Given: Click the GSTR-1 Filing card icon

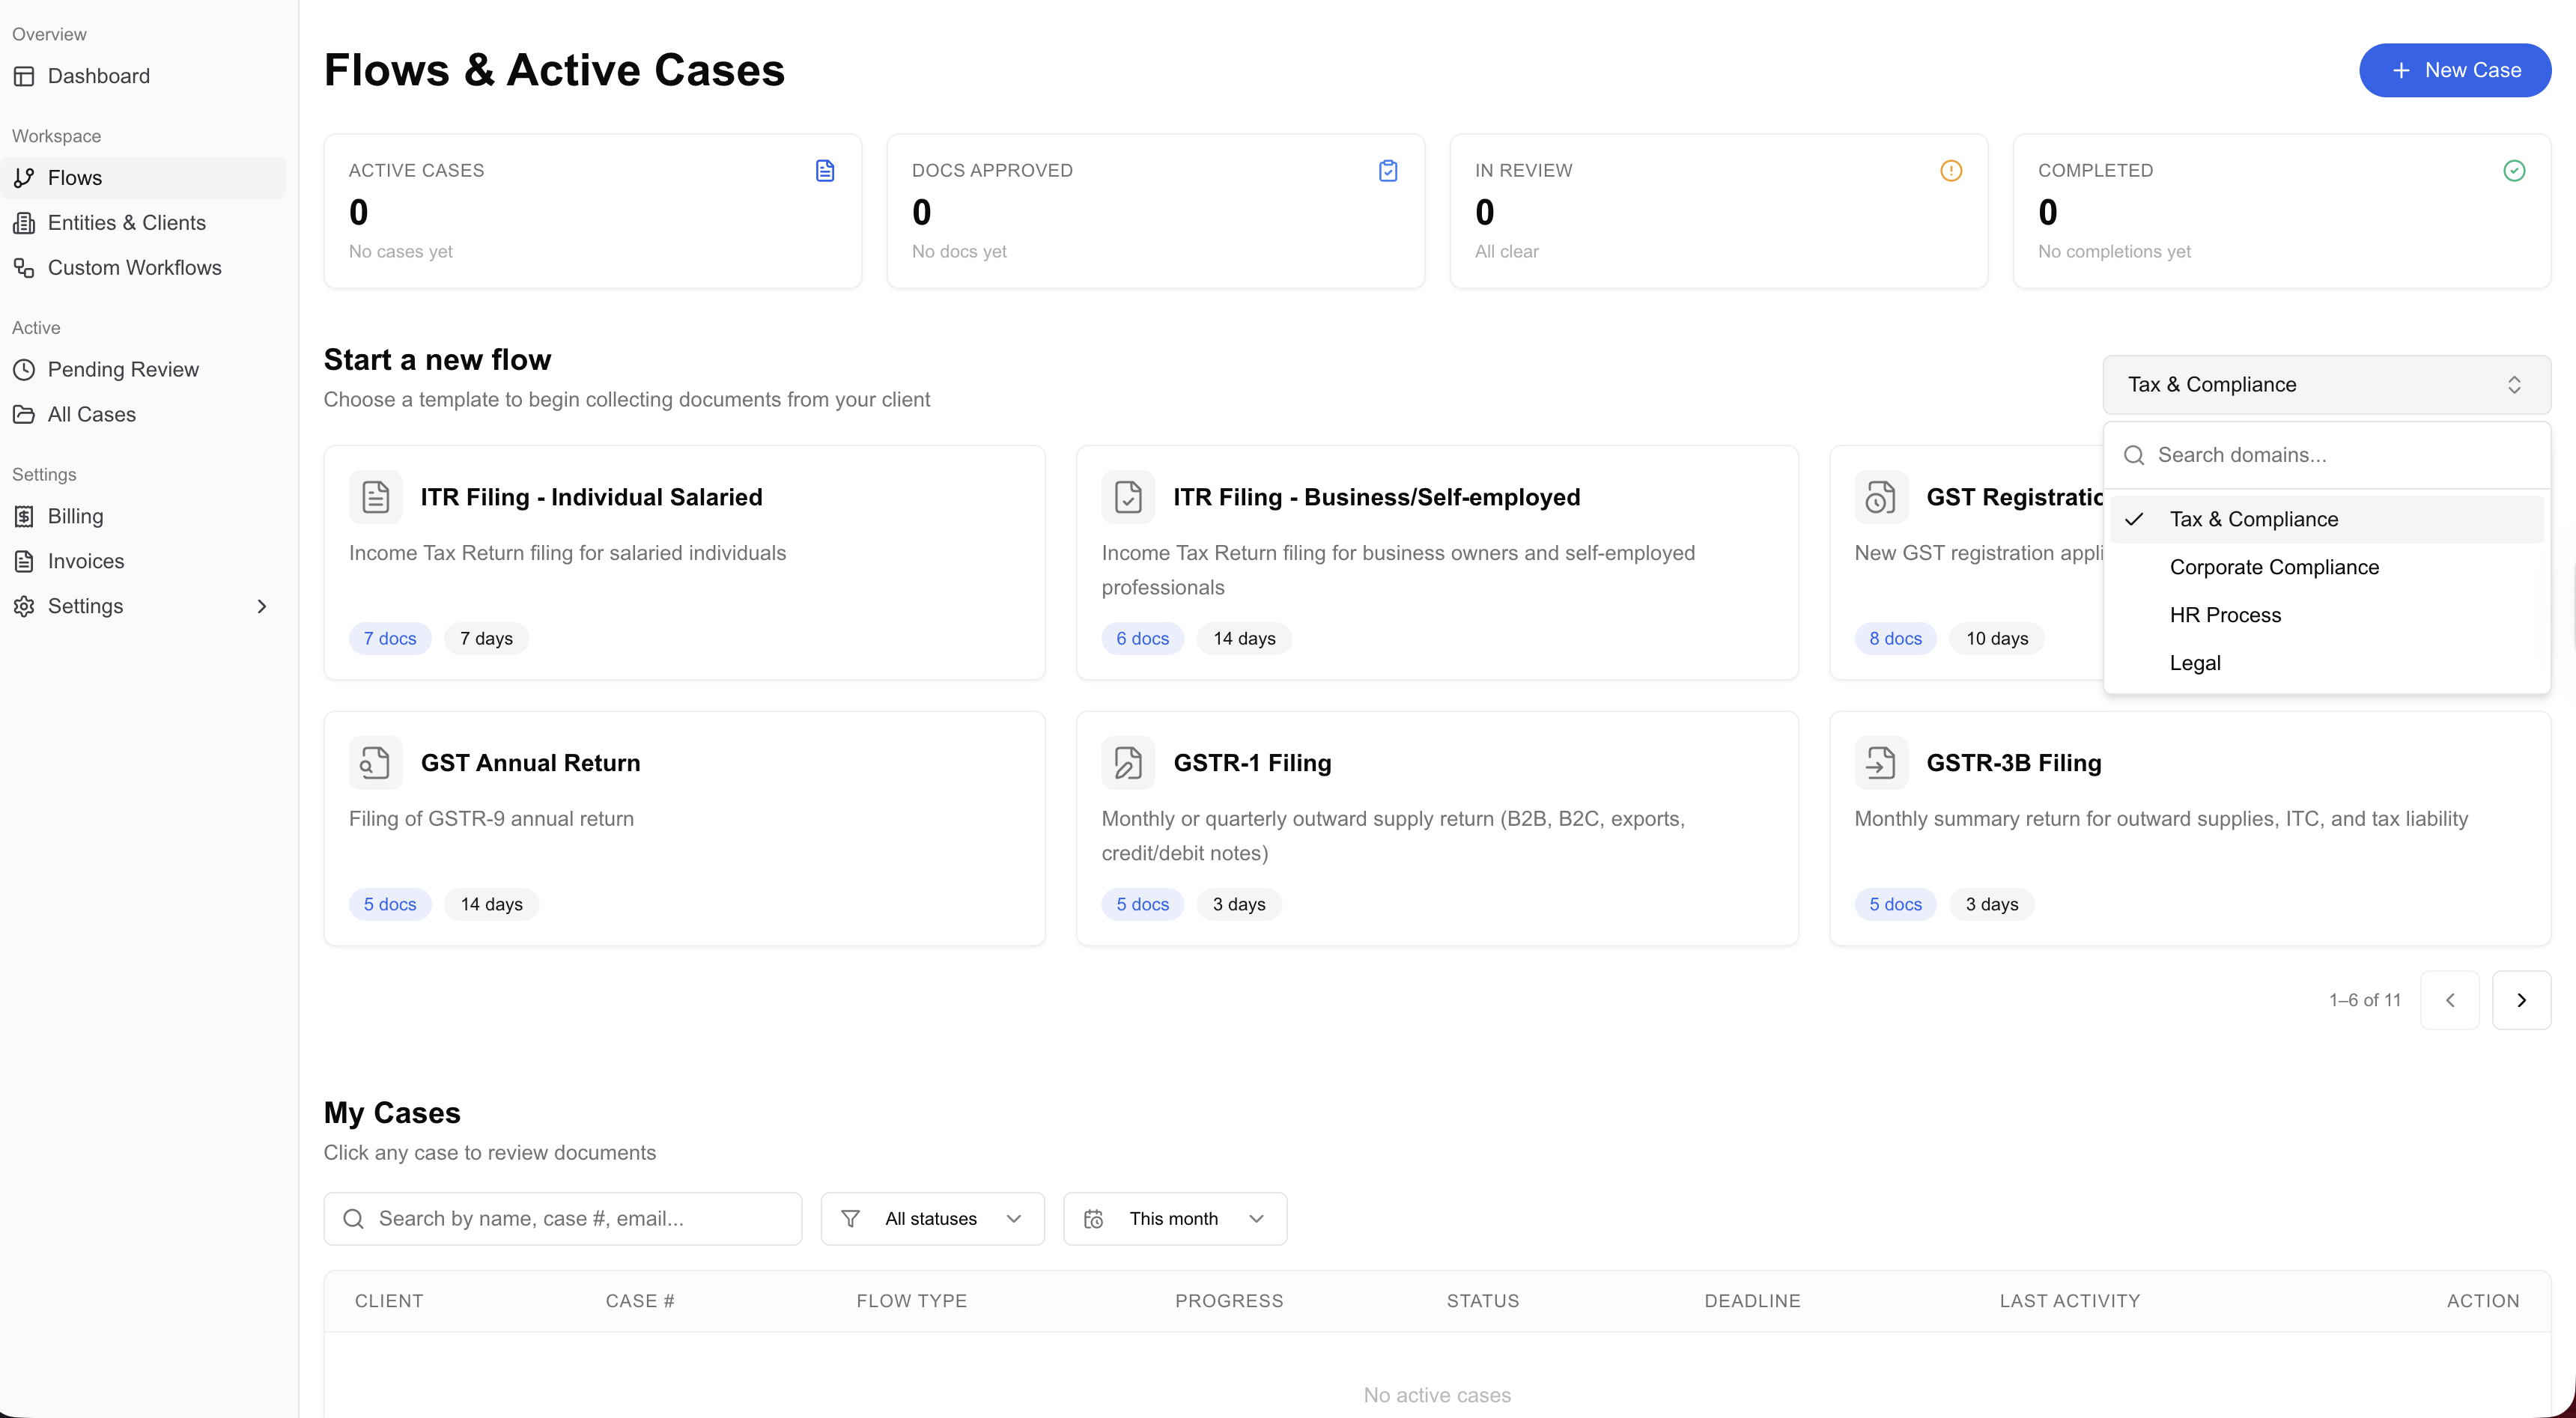Looking at the screenshot, I should (x=1128, y=763).
